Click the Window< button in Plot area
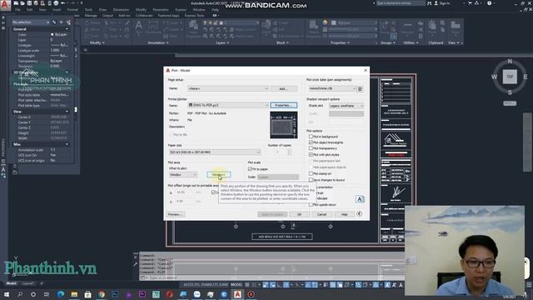 [x=218, y=174]
